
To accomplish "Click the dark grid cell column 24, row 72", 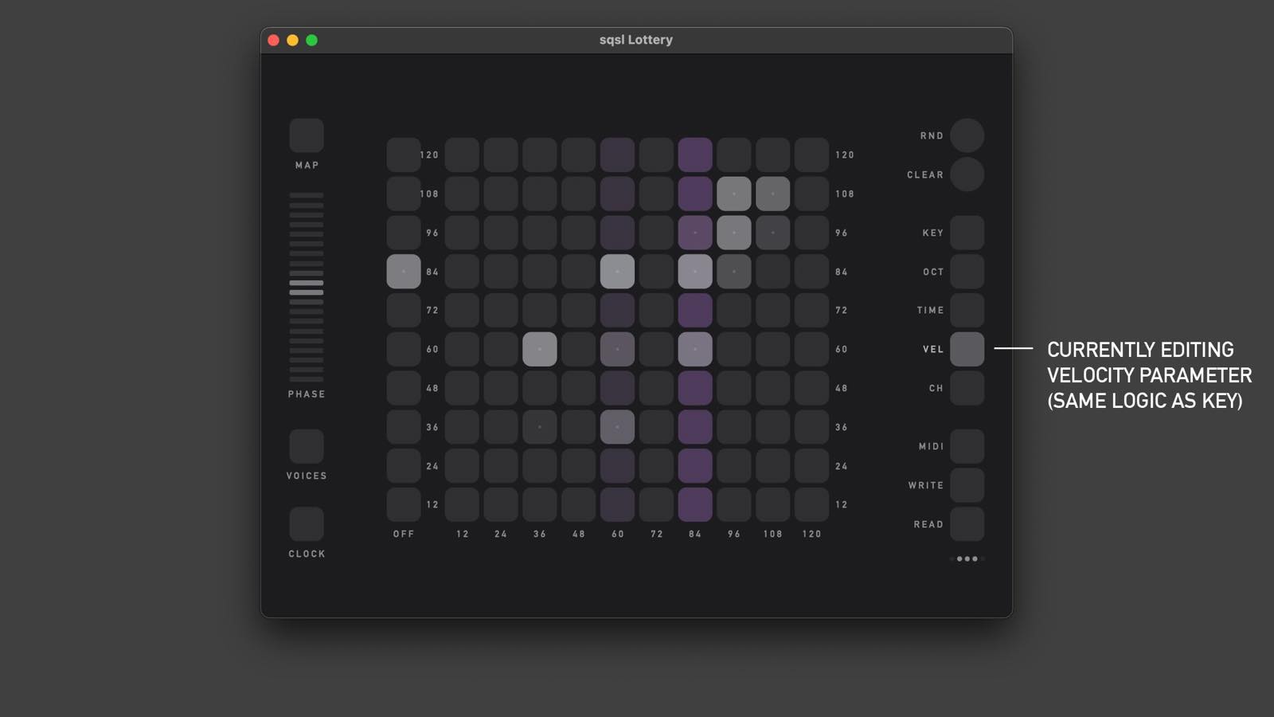I will pos(501,310).
